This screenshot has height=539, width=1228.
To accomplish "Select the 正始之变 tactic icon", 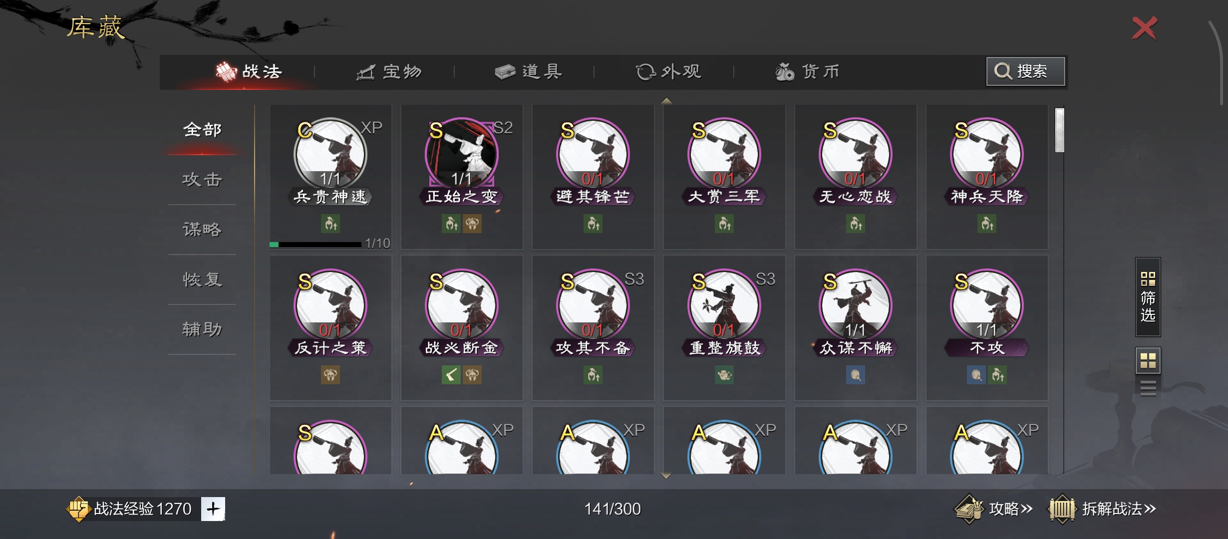I will coord(462,154).
